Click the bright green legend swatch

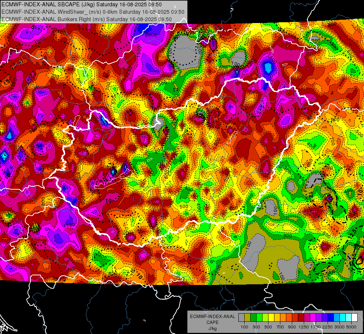(259, 318)
